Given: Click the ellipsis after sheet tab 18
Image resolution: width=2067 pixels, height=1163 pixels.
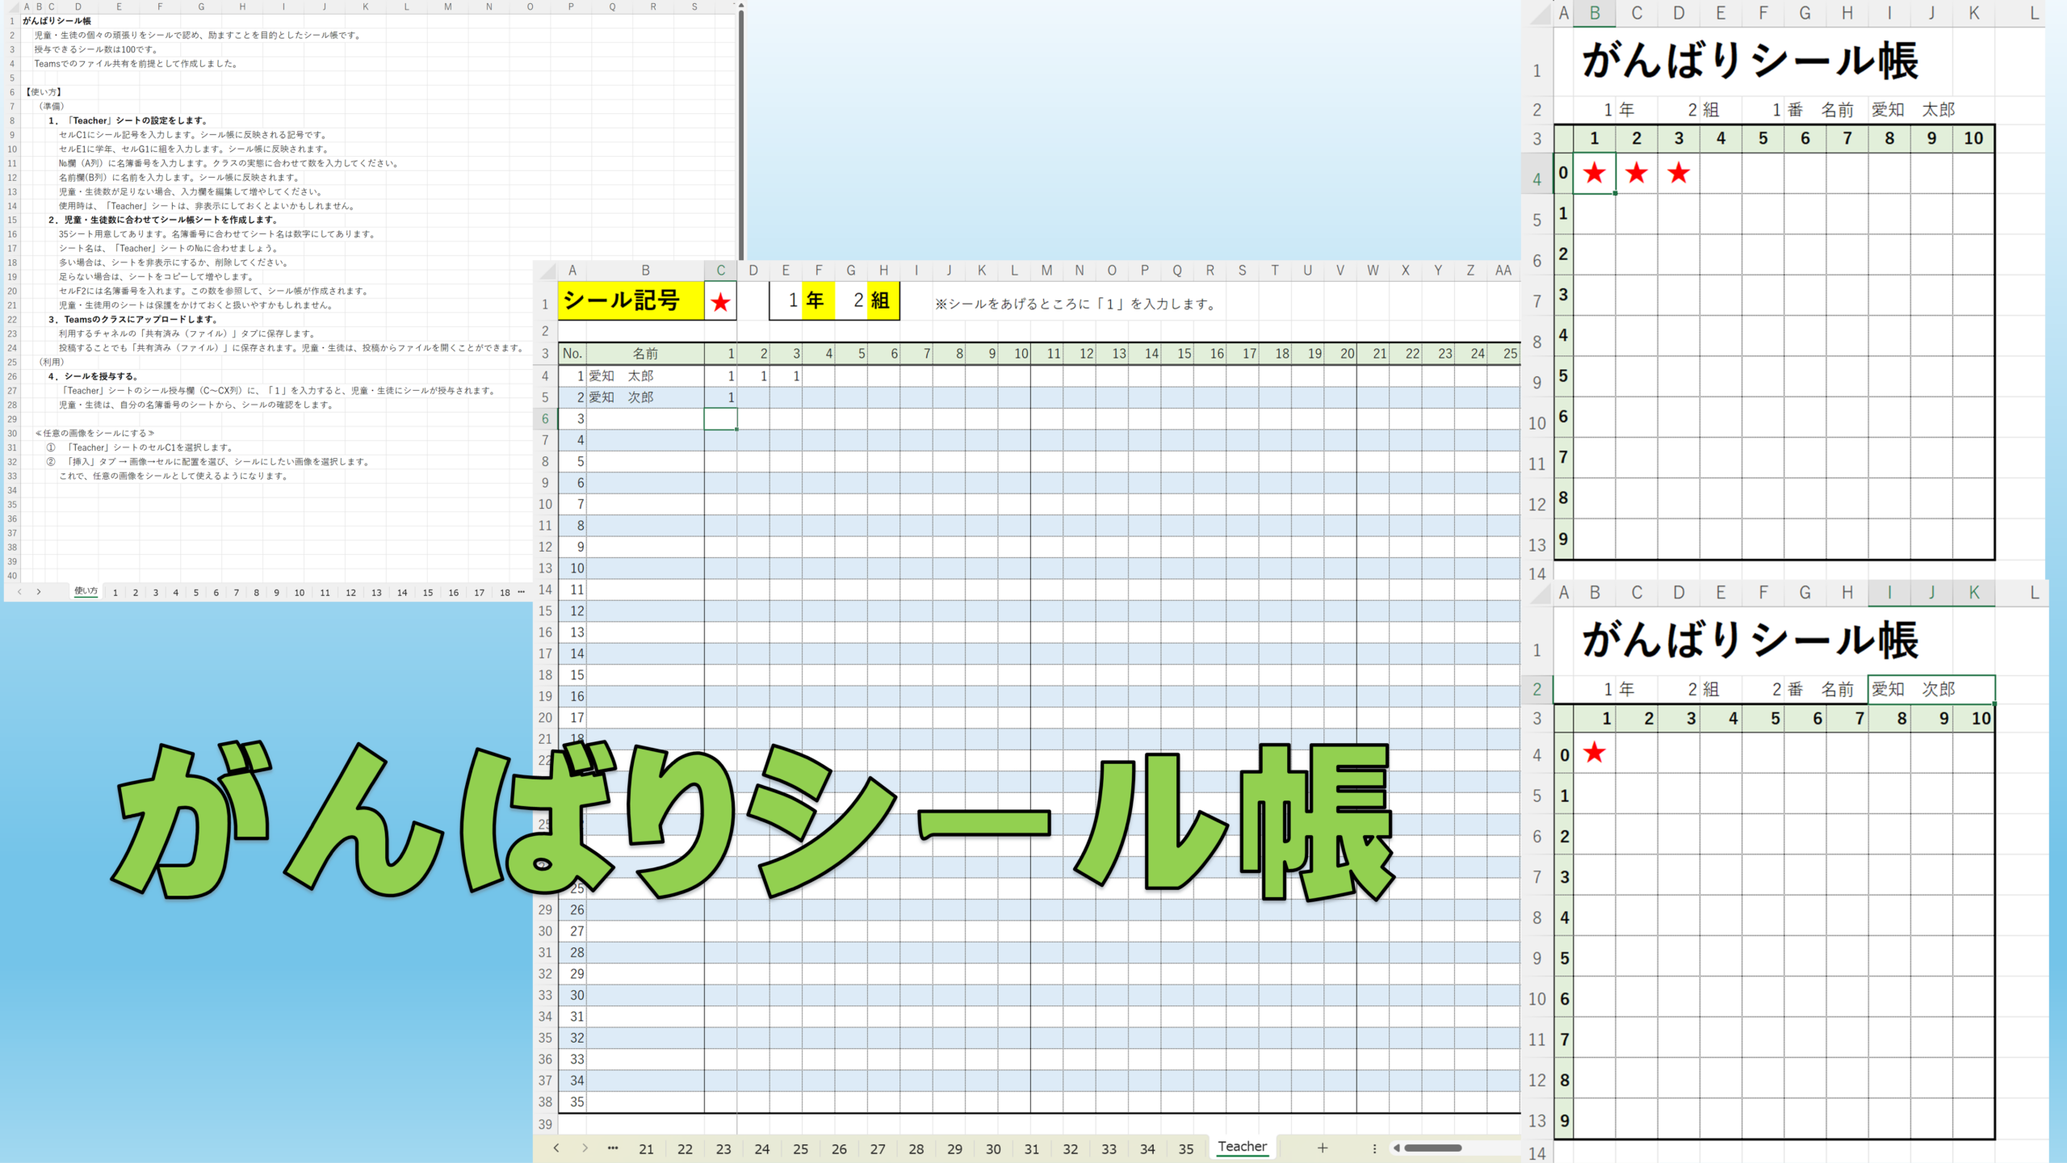Looking at the screenshot, I should 522,592.
